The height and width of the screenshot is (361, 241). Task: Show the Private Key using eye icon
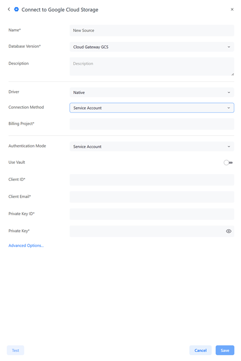229,231
